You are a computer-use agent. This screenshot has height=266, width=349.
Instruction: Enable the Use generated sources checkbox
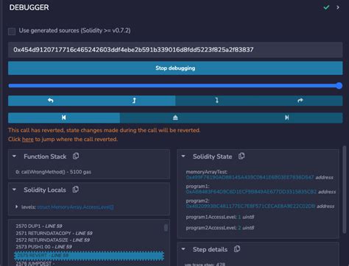pos(12,32)
